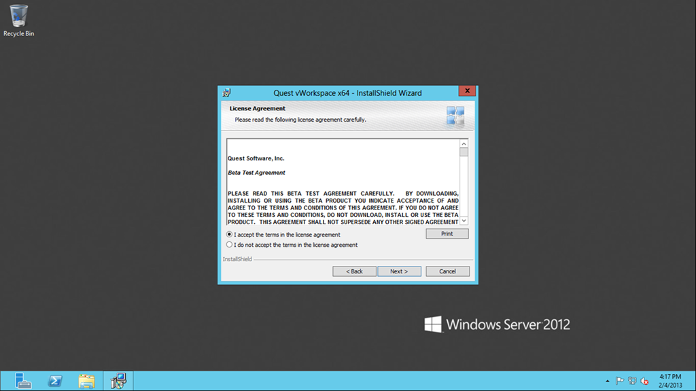Image resolution: width=696 pixels, height=391 pixels.
Task: Click the paragraph starting PLEASE READ THIS BETA
Action: 343,207
